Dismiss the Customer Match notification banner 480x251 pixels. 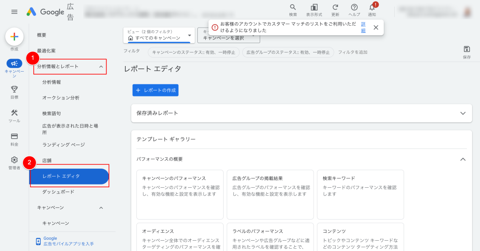pos(376,28)
